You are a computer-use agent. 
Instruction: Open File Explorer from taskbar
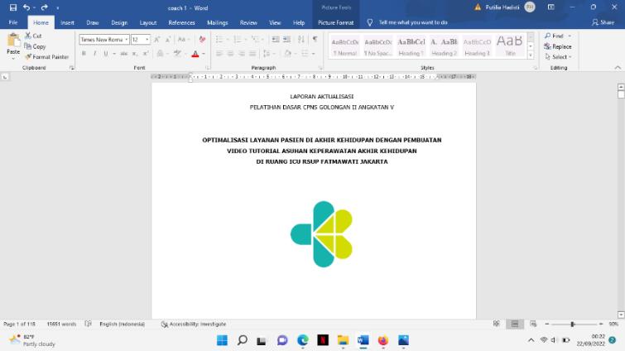click(x=343, y=340)
